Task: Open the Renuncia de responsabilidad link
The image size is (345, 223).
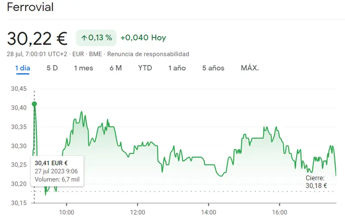Action: pyautogui.click(x=148, y=54)
